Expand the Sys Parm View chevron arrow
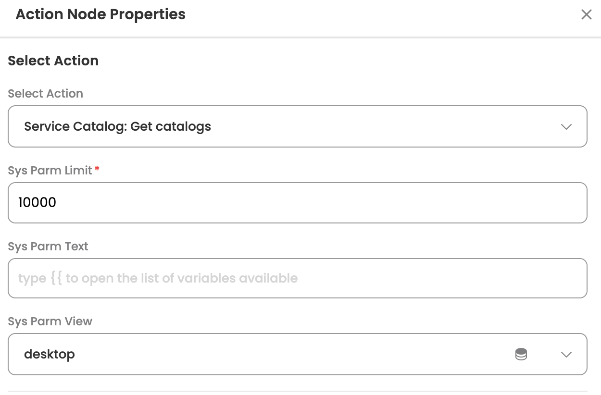601x395 pixels. pos(566,355)
